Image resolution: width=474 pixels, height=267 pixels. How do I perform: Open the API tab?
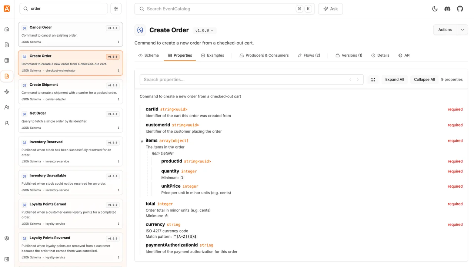pos(404,55)
